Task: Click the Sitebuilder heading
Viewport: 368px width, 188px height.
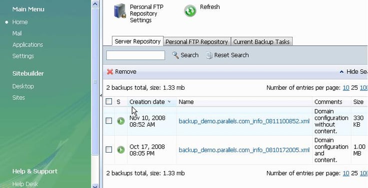Action: point(28,73)
